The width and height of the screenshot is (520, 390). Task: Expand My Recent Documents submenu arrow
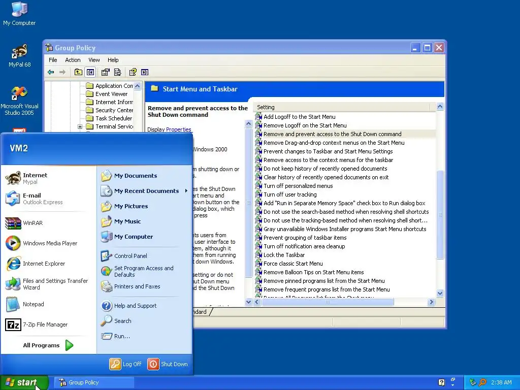[x=186, y=191]
